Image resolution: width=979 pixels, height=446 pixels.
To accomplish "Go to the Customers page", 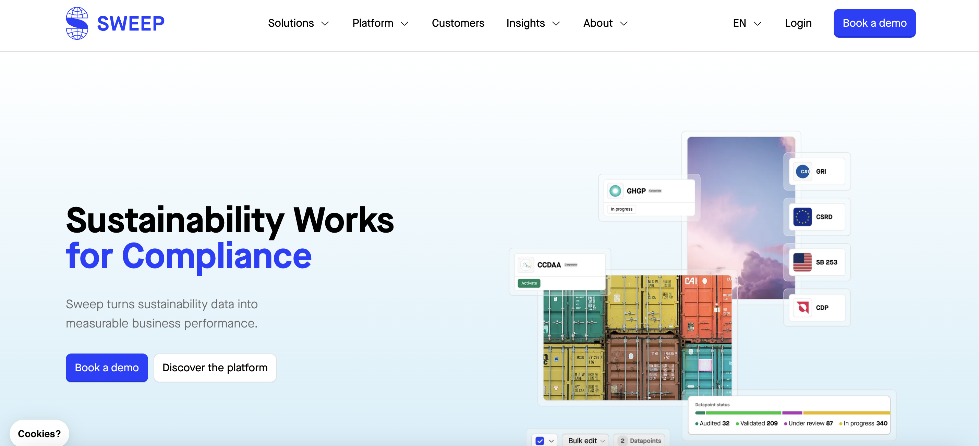I will coord(458,23).
